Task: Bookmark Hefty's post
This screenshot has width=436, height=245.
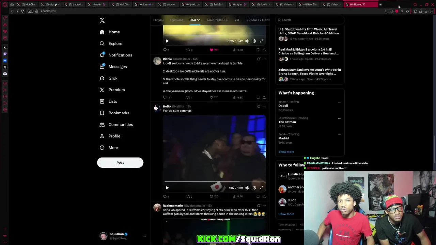Action: point(258,197)
